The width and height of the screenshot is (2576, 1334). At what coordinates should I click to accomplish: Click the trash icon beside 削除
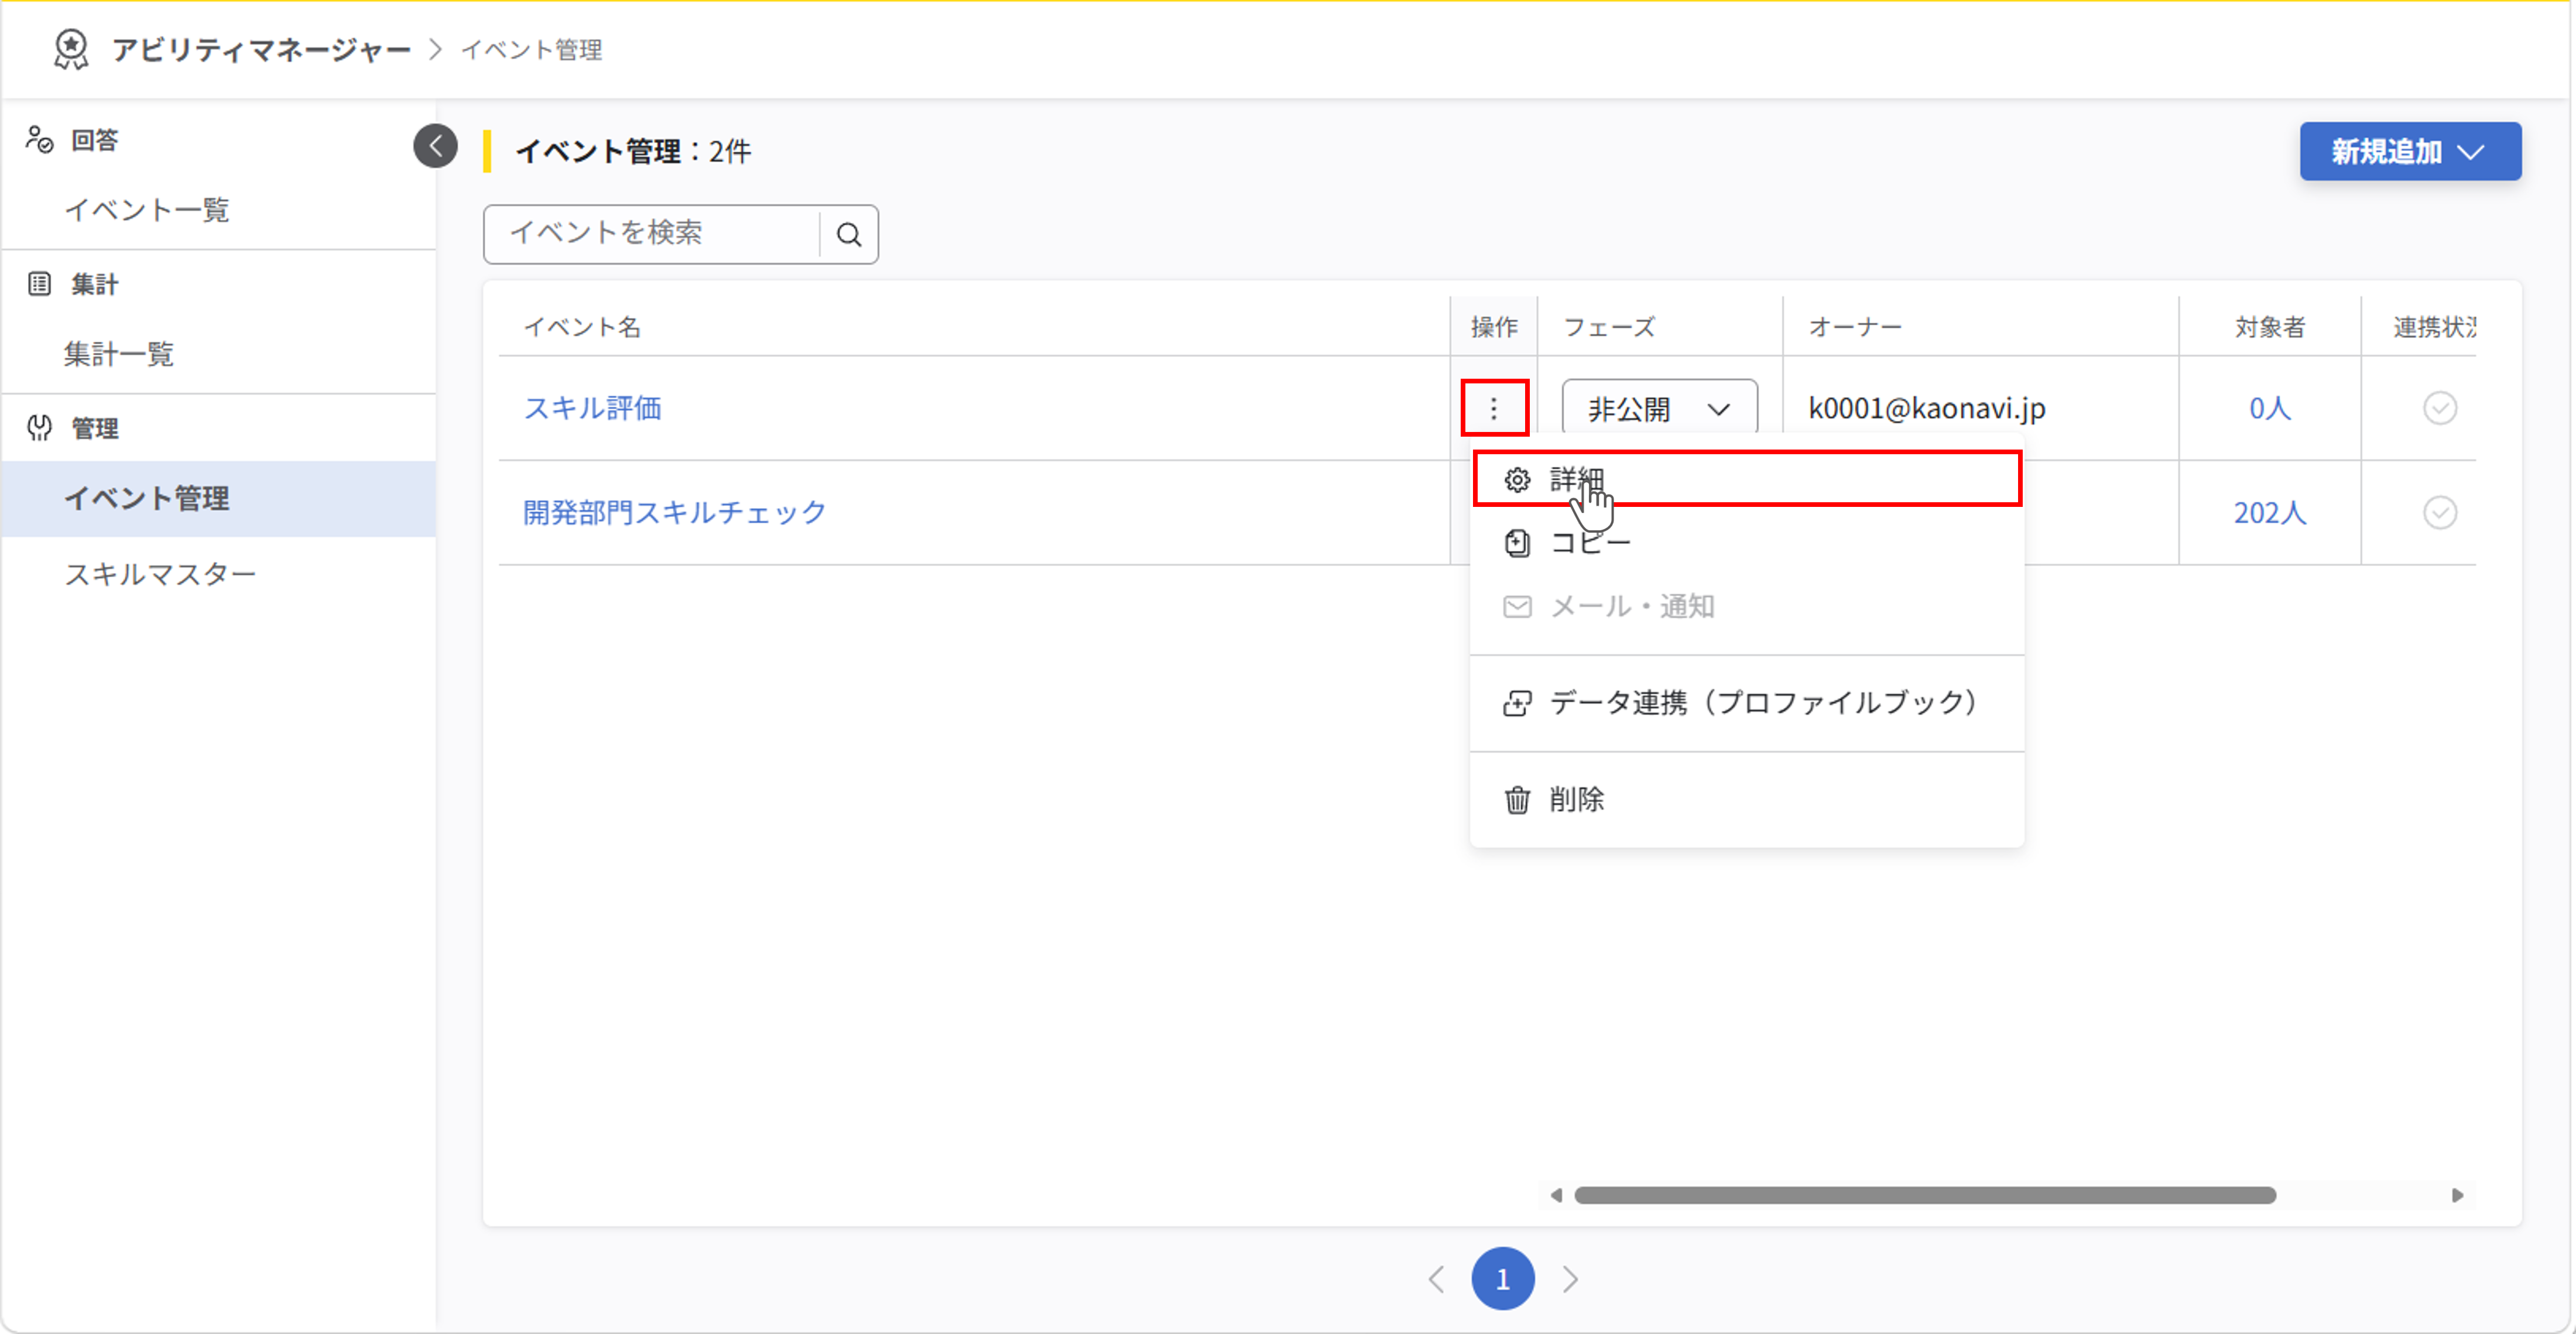pyautogui.click(x=1516, y=800)
